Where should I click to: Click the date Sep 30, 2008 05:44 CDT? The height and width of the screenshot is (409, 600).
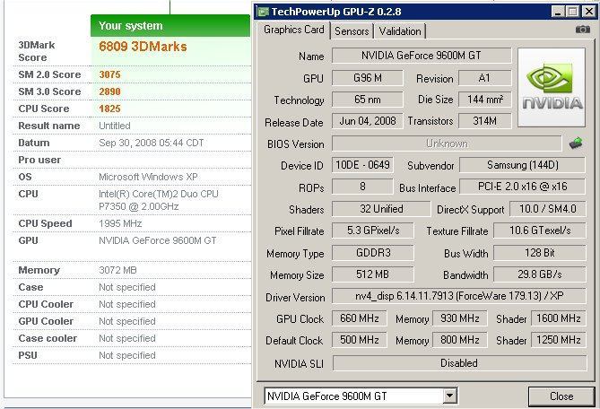152,143
